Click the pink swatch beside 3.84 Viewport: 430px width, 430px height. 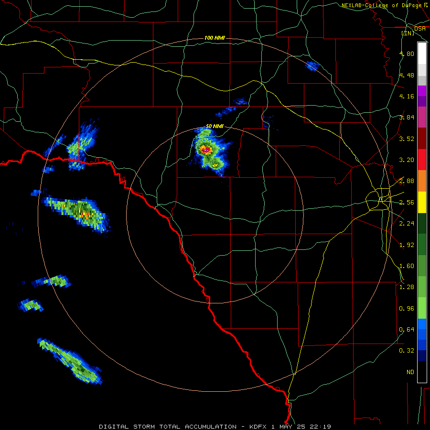point(422,117)
